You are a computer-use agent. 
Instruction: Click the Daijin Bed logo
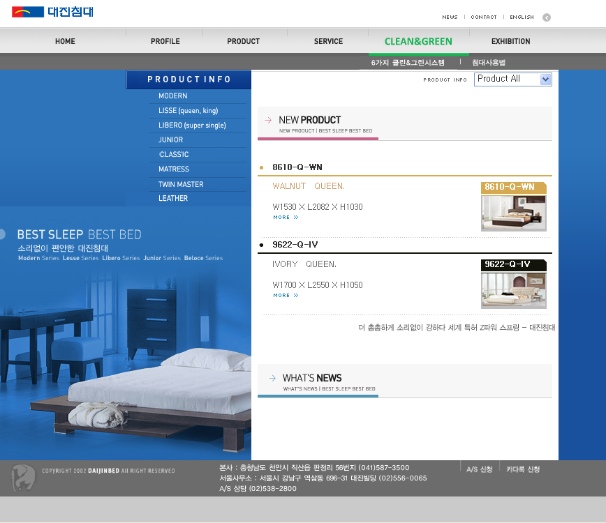(x=52, y=12)
